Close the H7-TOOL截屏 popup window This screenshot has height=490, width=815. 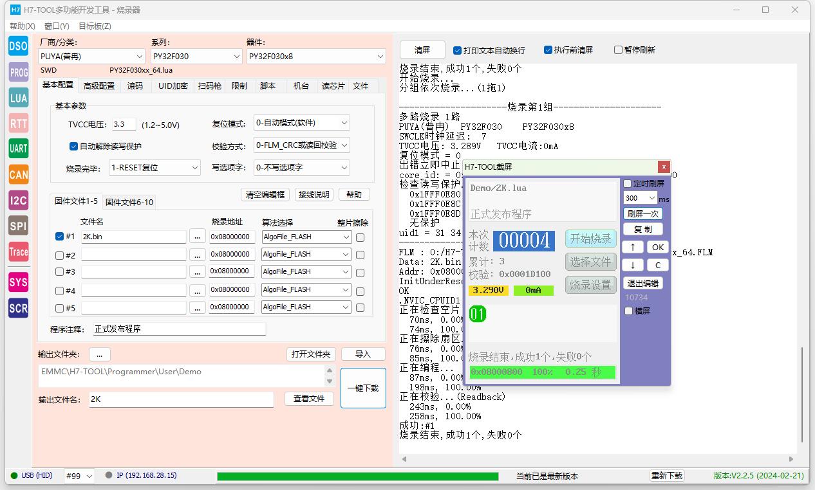click(664, 167)
